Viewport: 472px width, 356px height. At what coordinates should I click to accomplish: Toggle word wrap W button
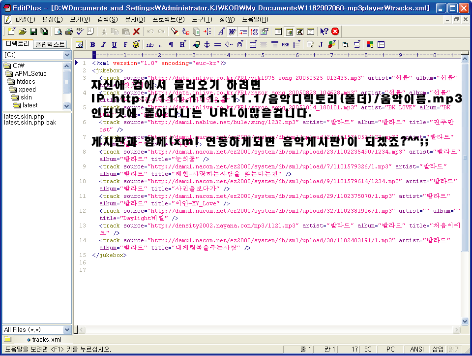click(232, 32)
